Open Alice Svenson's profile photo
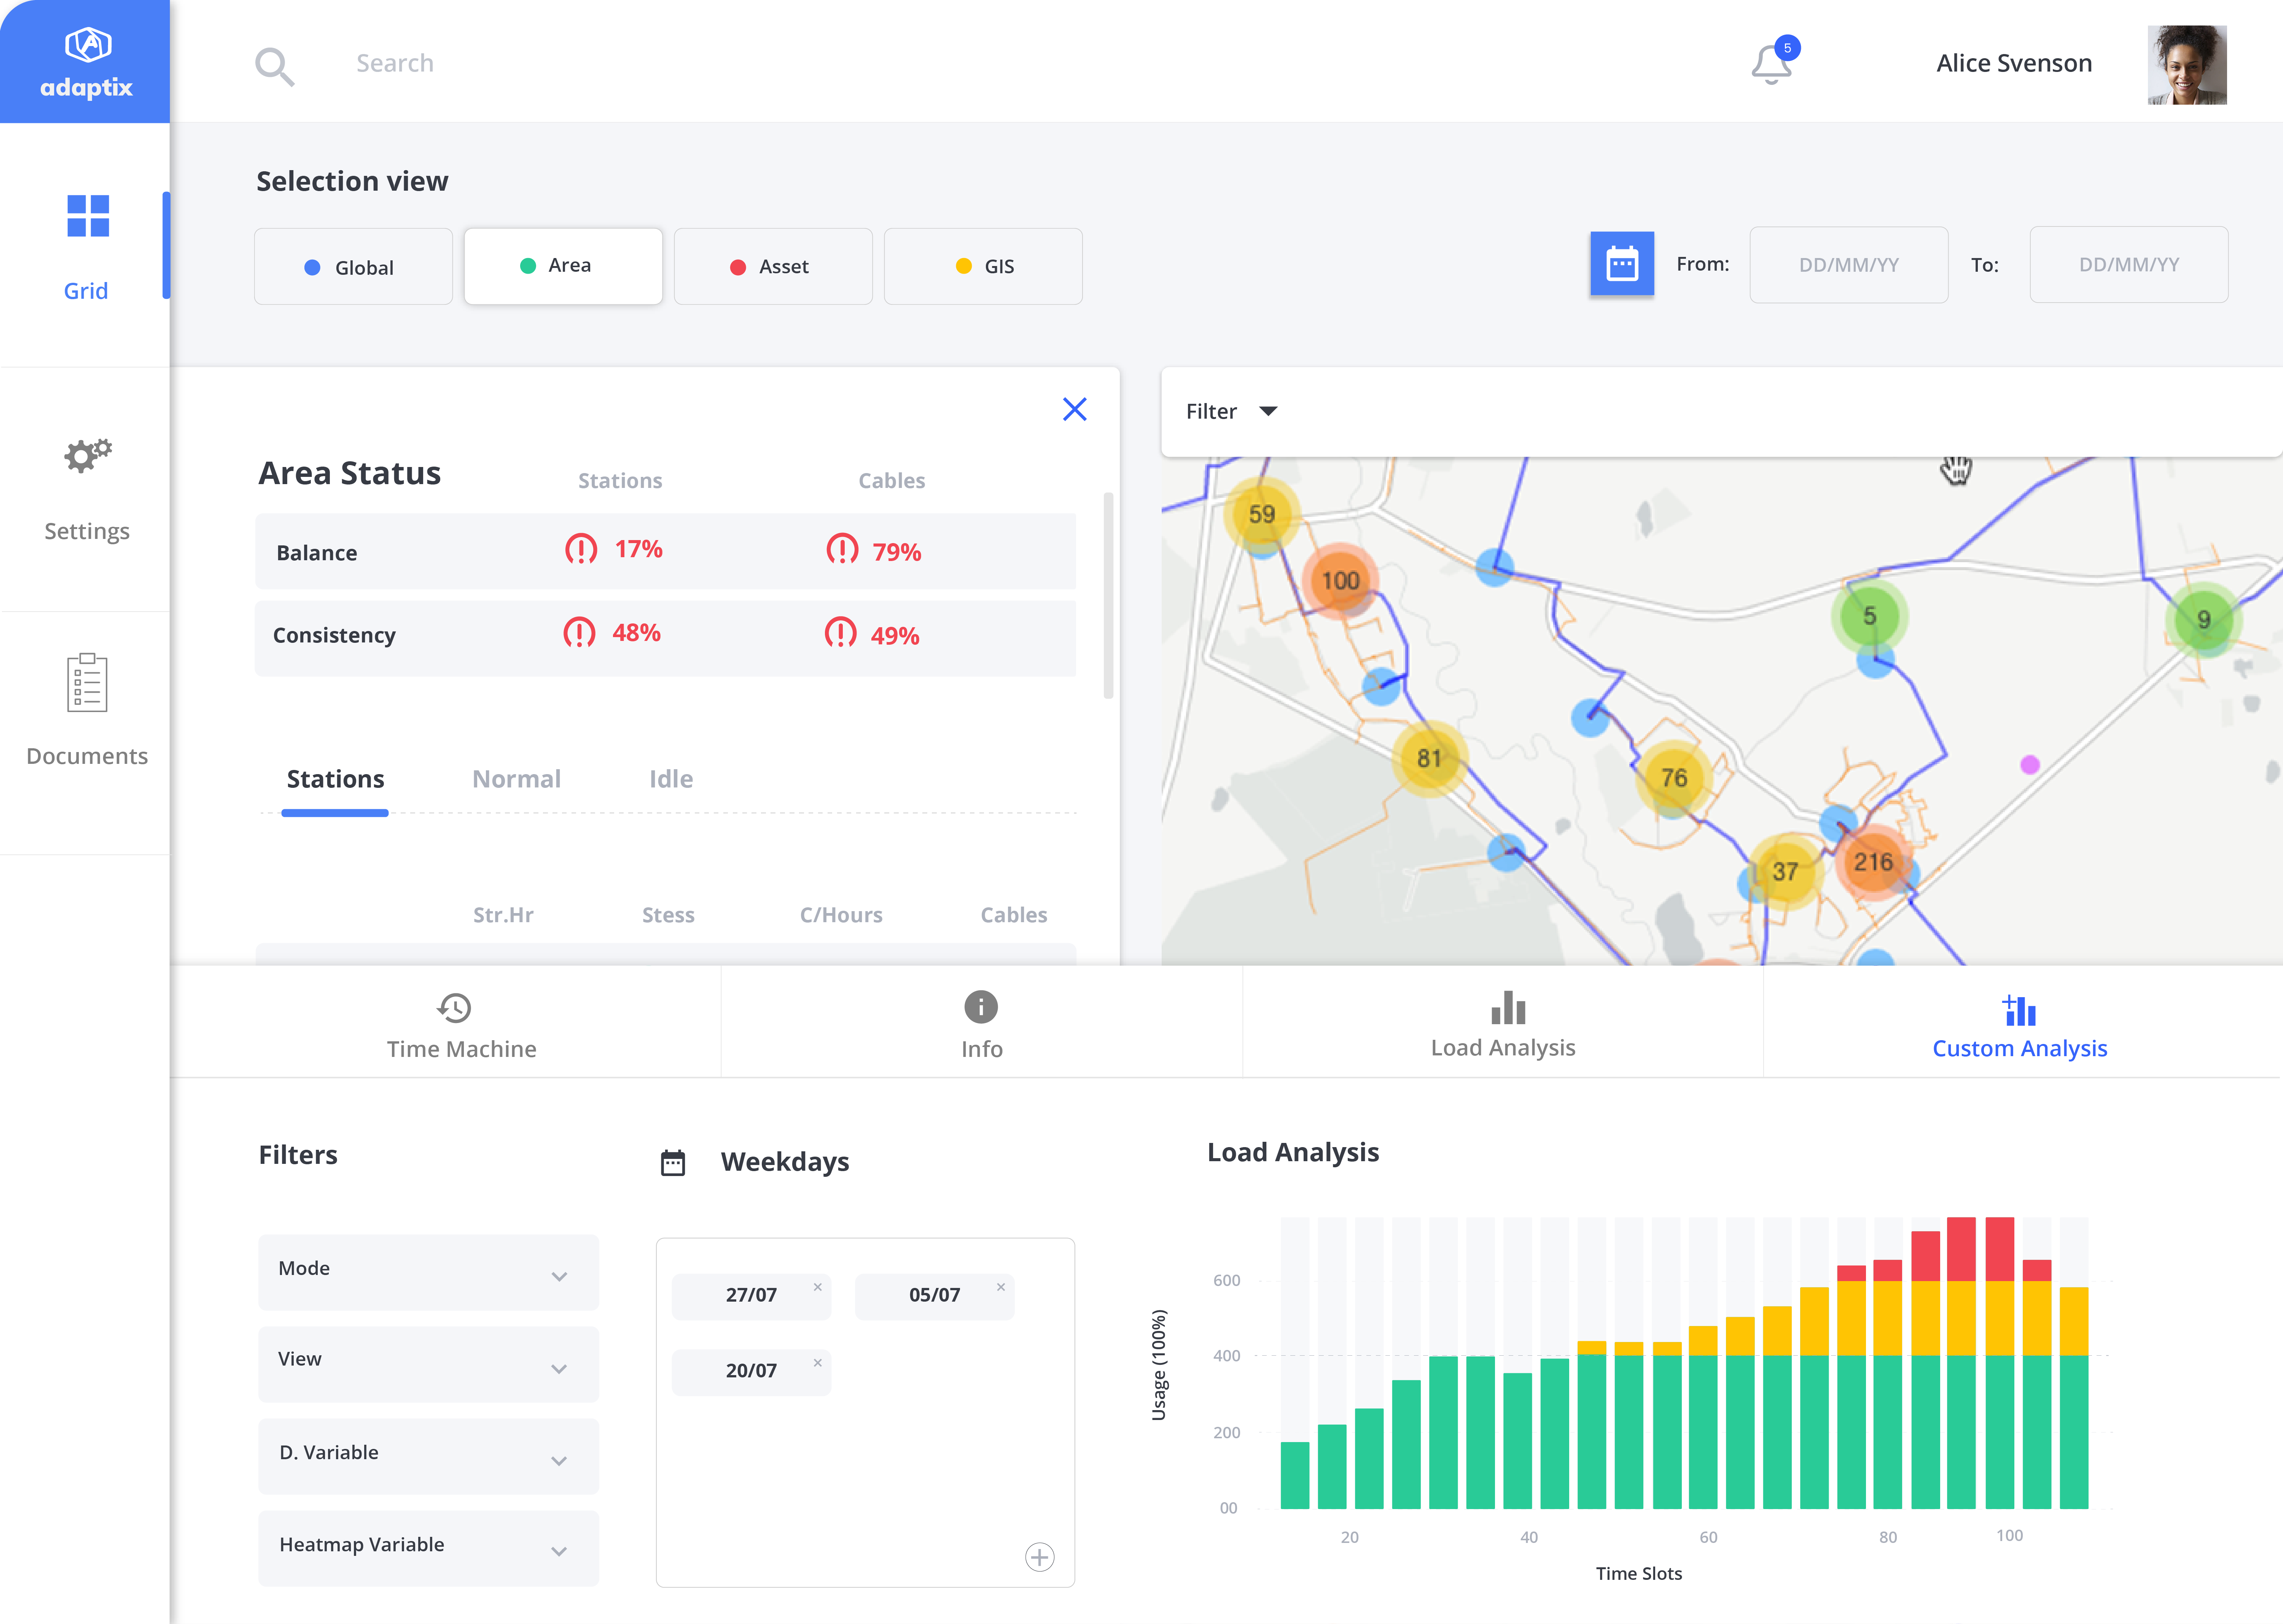Screen dimensions: 2283x1624 (x=2187, y=65)
